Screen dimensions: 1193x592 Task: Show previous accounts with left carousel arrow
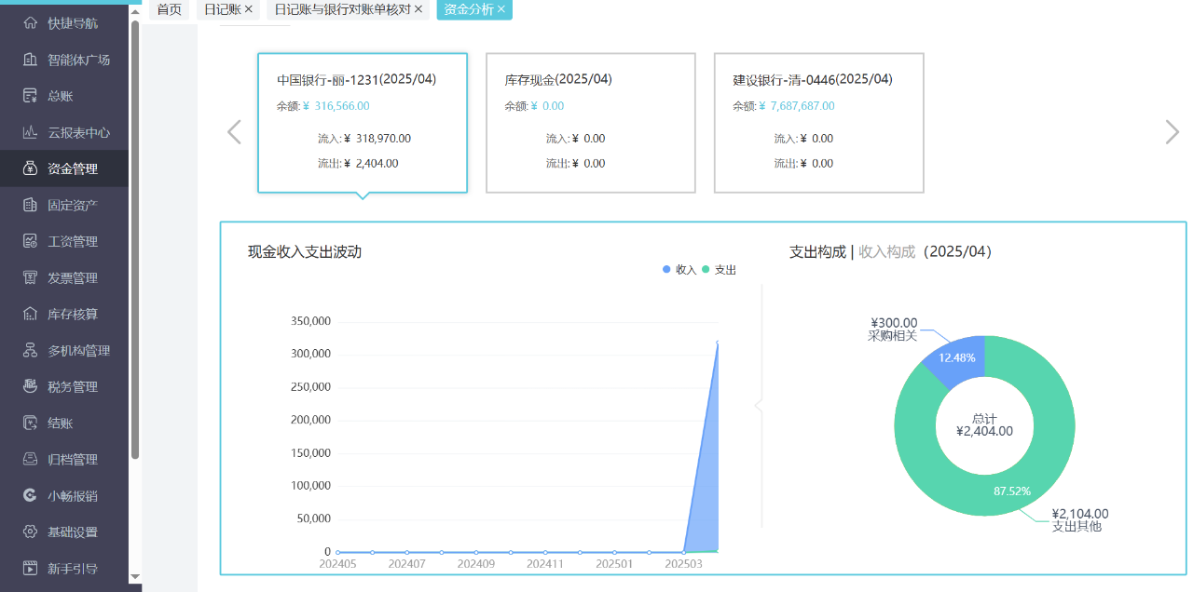point(234,132)
